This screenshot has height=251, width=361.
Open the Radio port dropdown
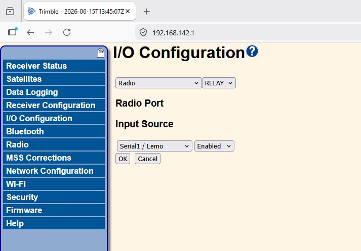click(x=158, y=83)
